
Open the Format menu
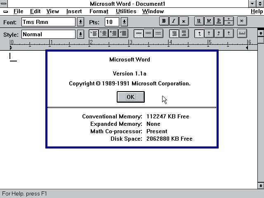[99, 12]
